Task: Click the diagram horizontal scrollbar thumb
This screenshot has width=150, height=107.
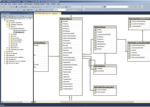Action: (x=97, y=102)
